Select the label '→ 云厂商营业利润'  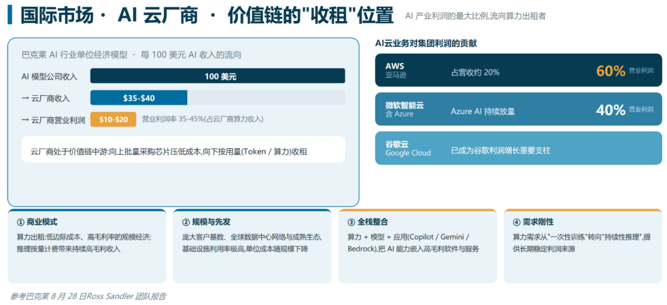[53, 120]
